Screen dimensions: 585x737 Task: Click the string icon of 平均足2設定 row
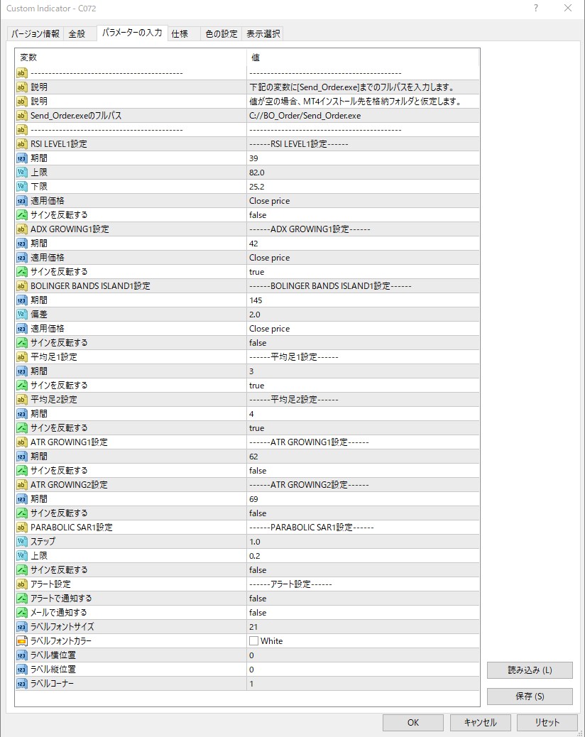(22, 400)
